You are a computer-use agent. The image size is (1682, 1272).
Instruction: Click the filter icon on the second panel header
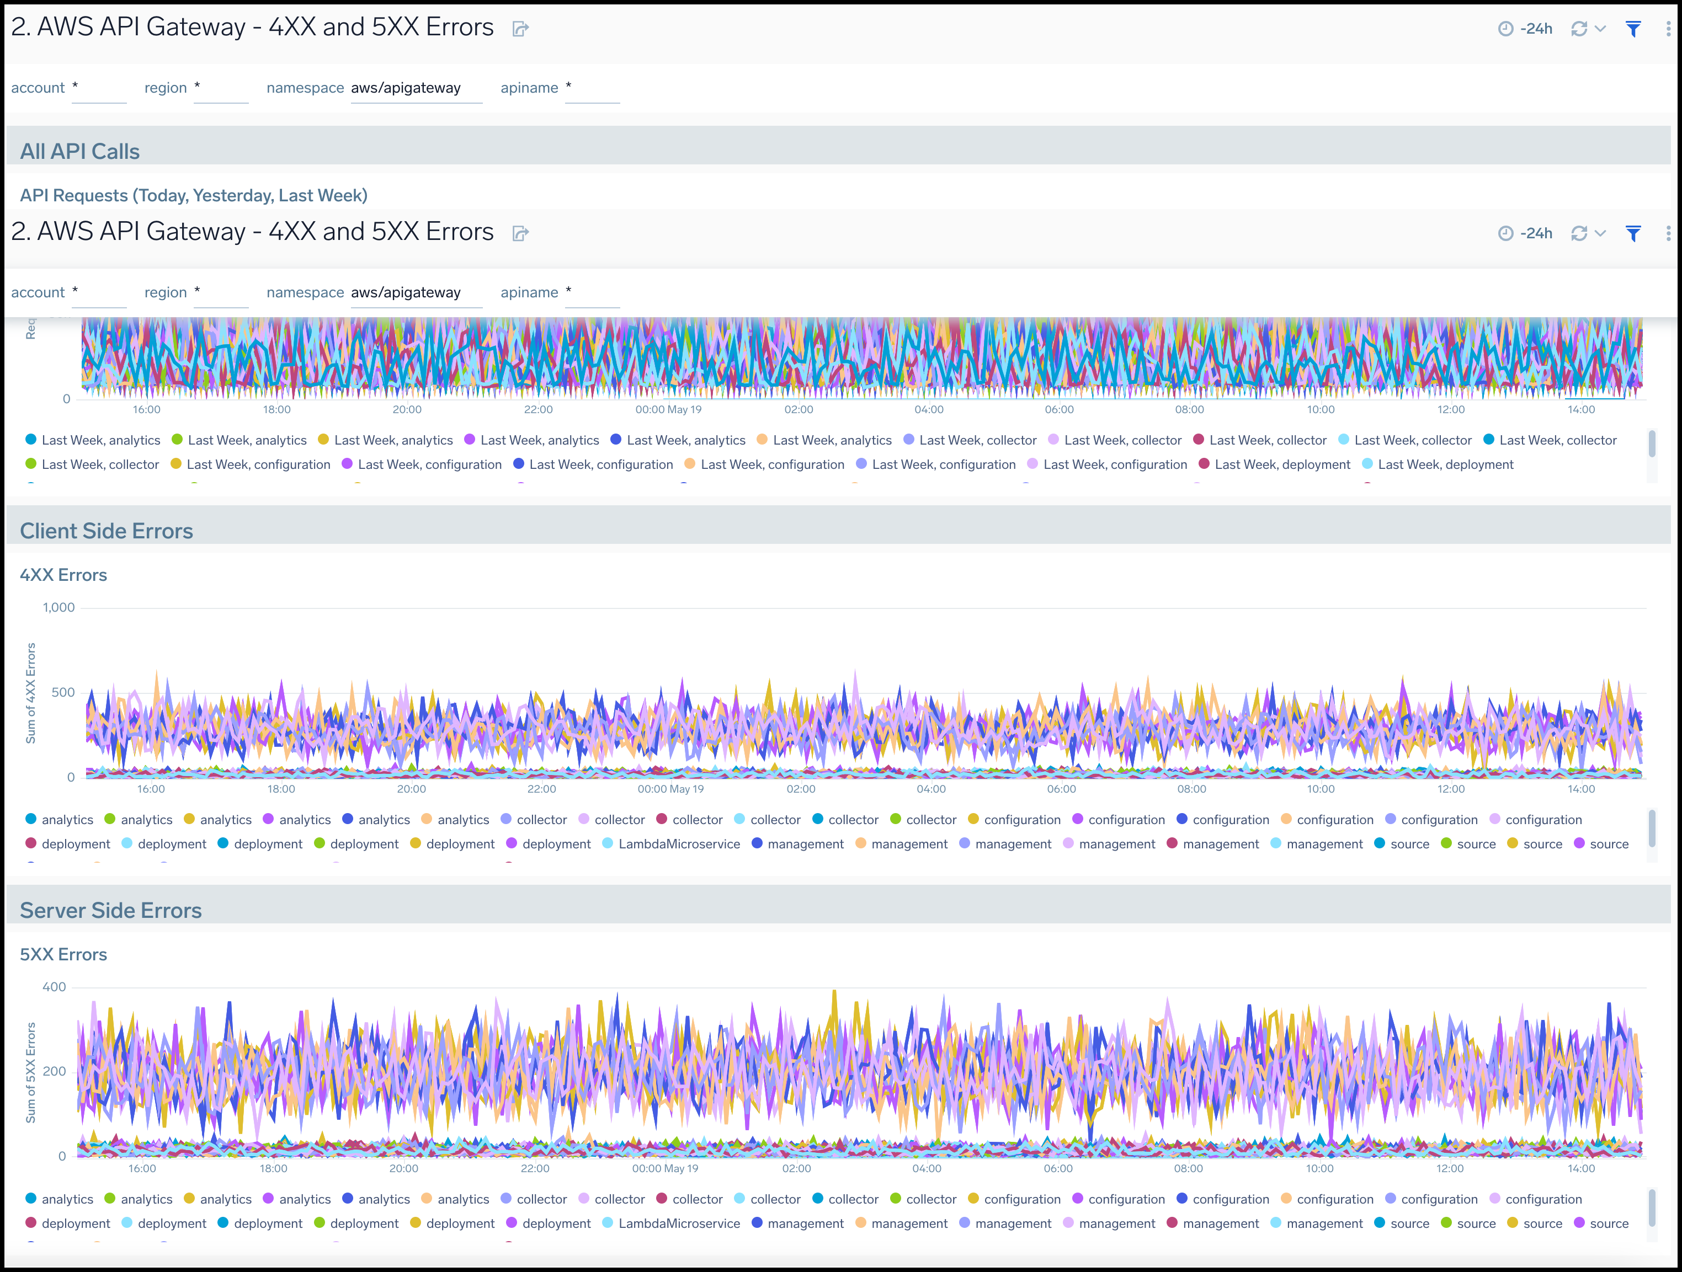point(1633,233)
